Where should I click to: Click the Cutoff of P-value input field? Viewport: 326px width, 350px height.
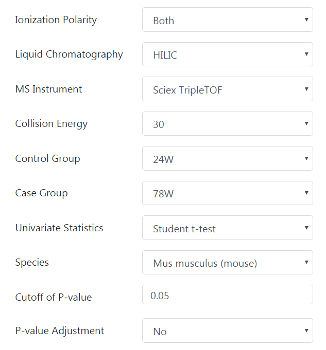click(227, 294)
